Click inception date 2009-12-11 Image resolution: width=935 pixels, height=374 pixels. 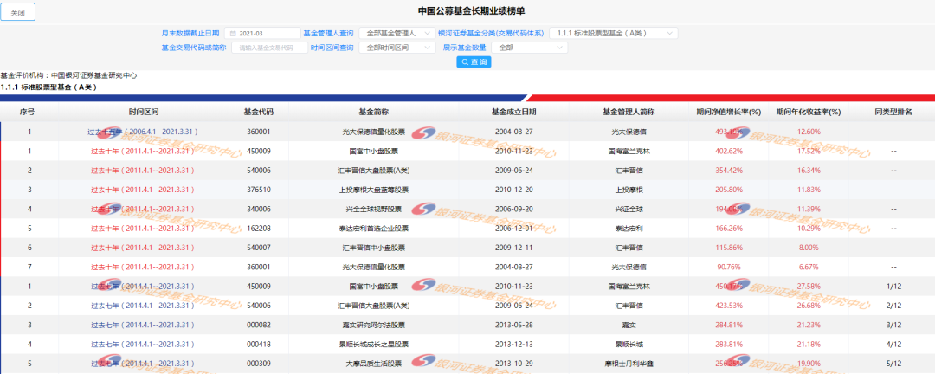pyautogui.click(x=513, y=248)
